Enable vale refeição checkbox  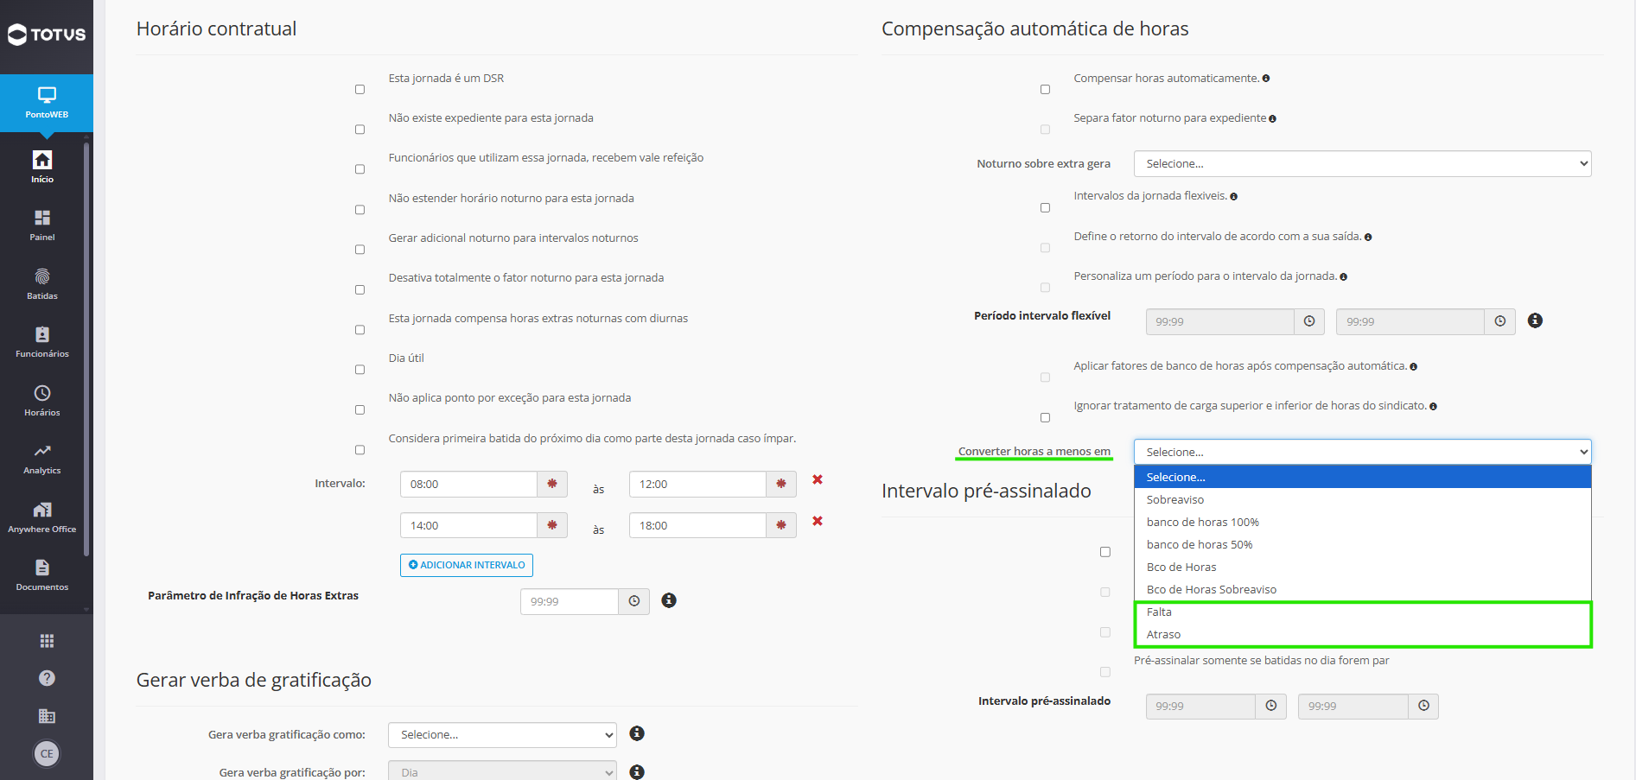tap(360, 169)
